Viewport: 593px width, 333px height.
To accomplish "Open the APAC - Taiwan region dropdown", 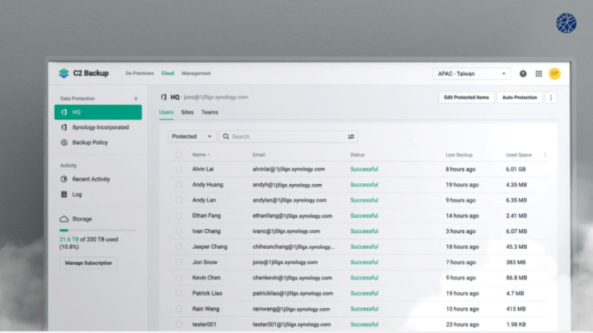I will coord(471,73).
